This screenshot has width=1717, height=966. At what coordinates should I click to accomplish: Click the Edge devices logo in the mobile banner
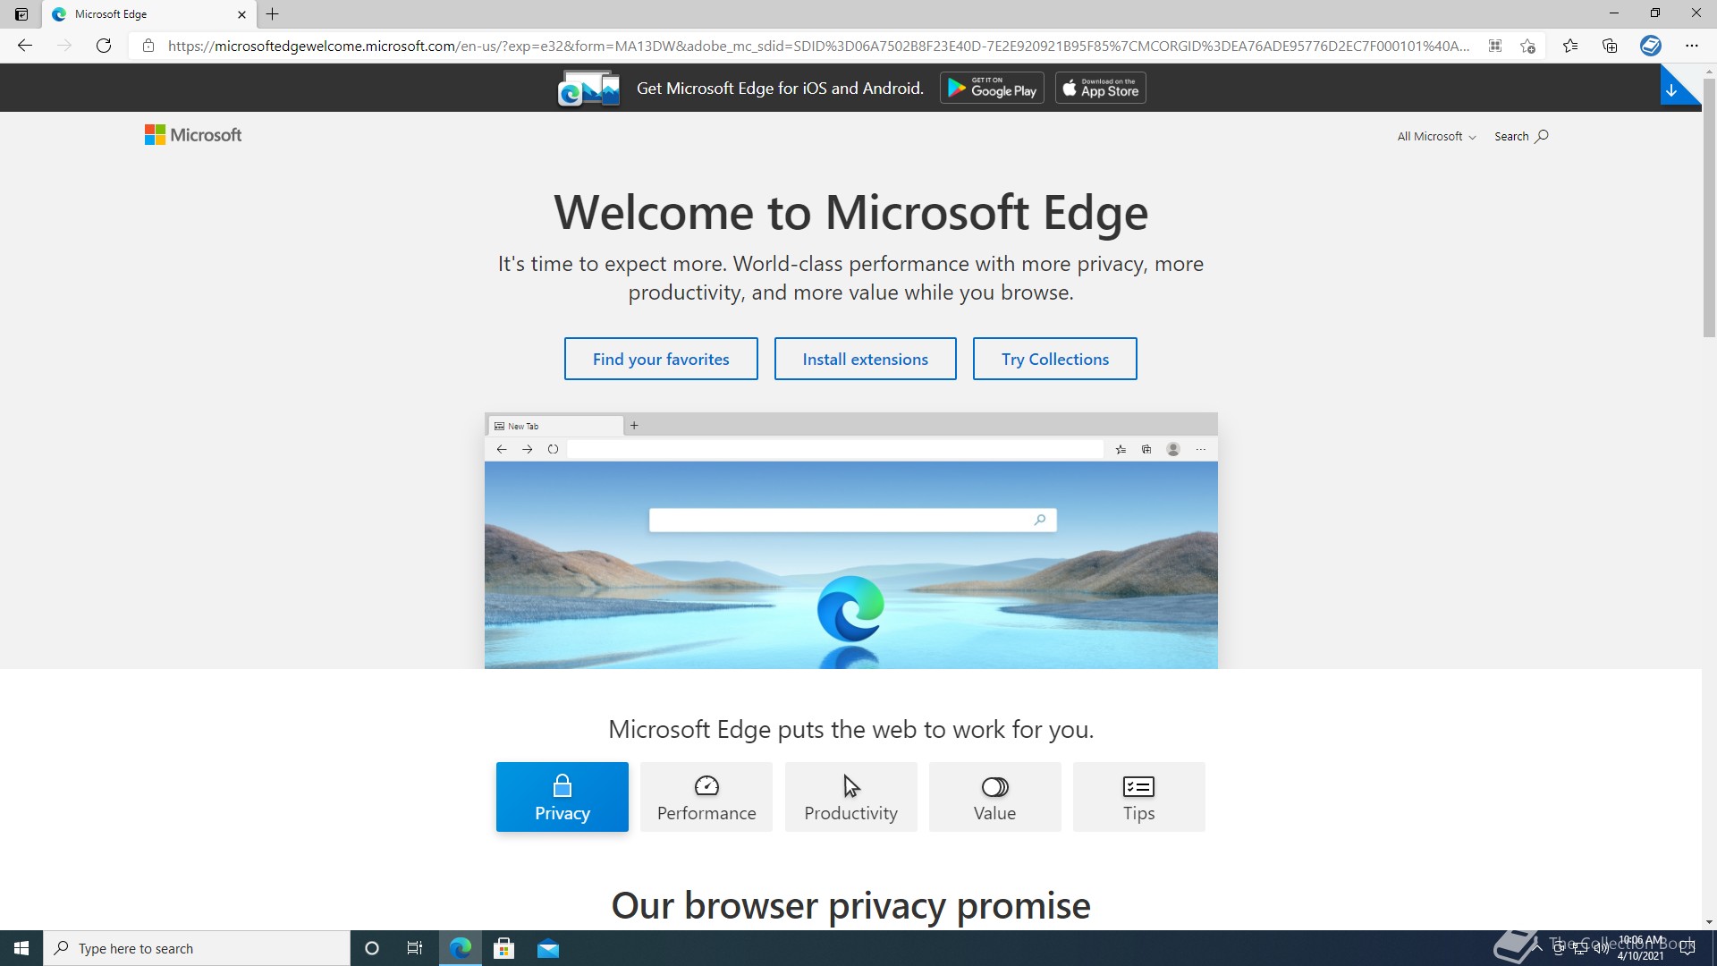coord(588,89)
